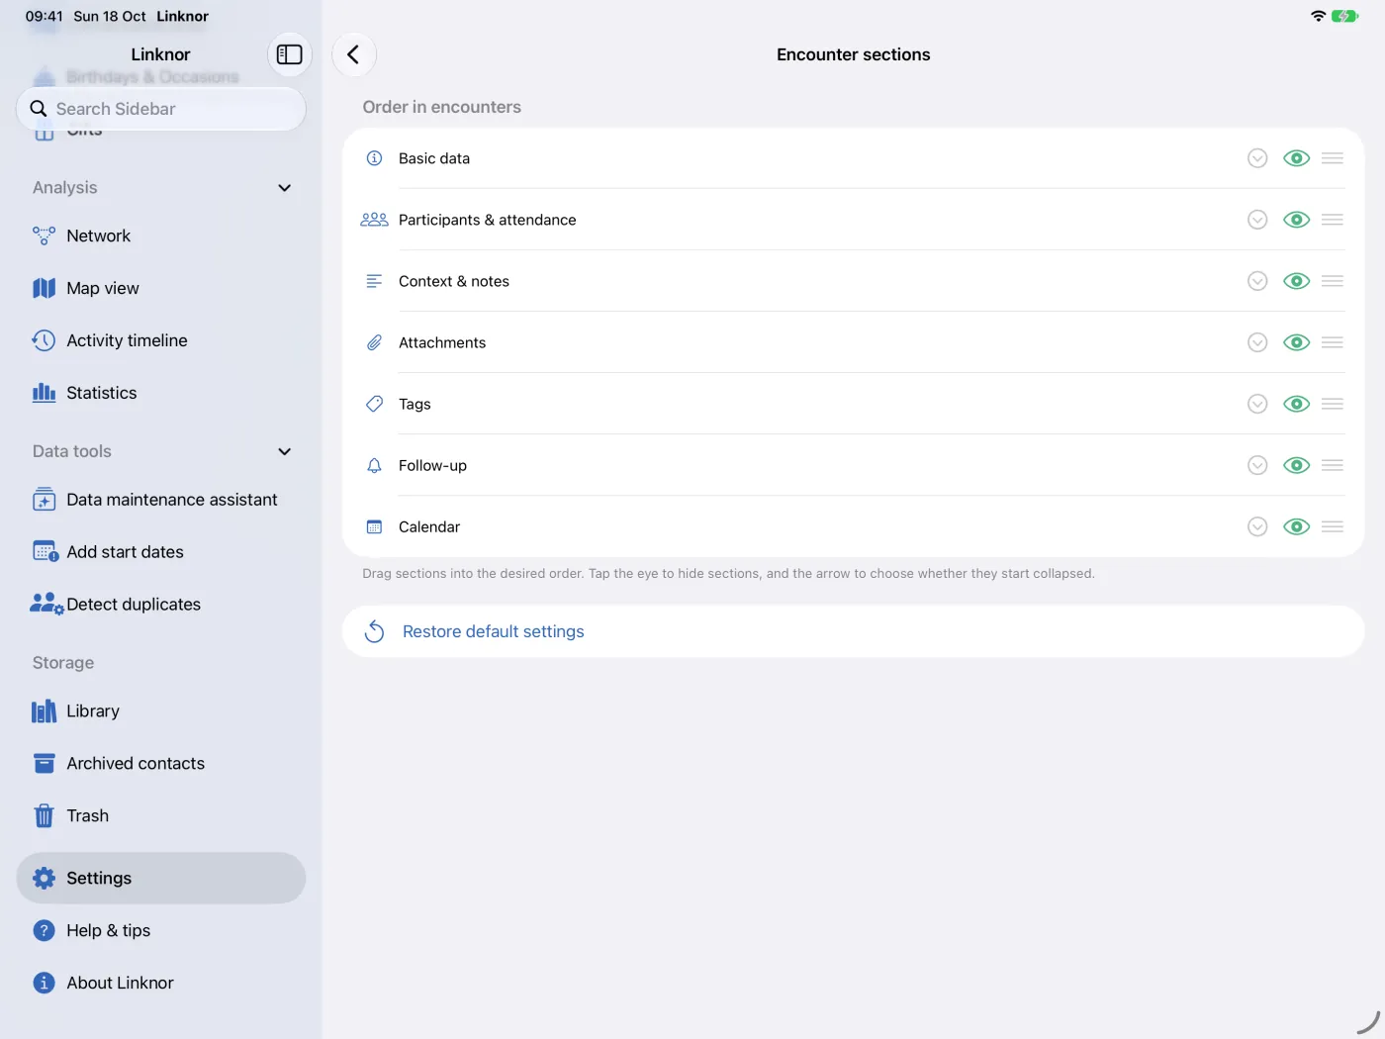Click the Statistics bar chart icon
This screenshot has height=1039, width=1385.
coord(44,393)
